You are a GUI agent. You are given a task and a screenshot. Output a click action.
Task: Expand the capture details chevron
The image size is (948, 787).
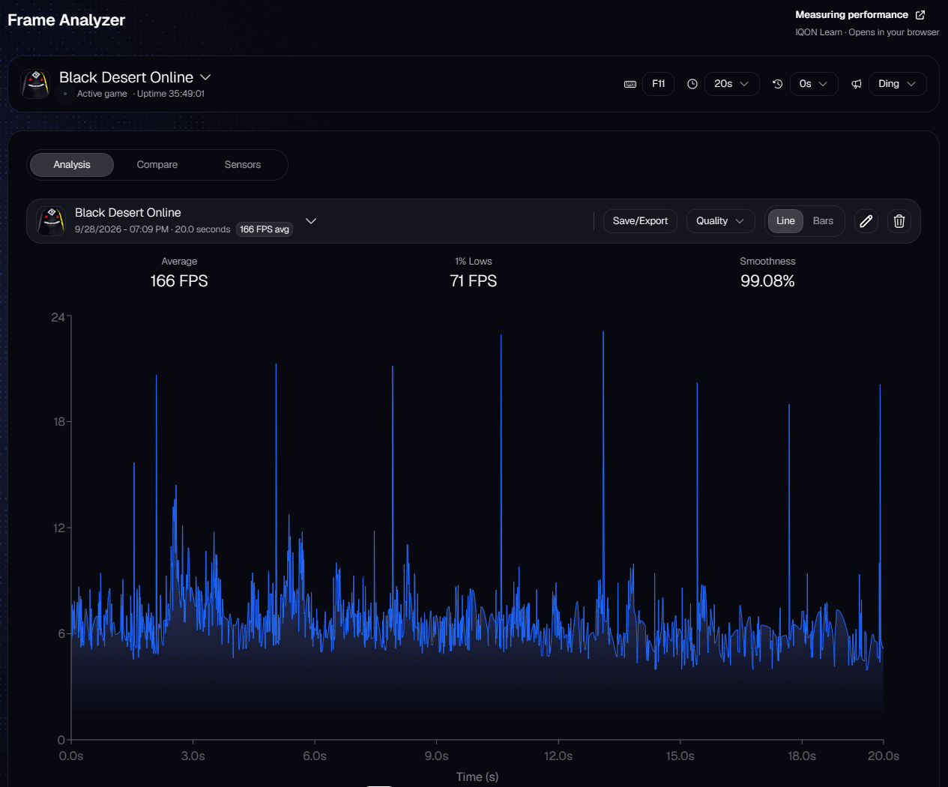click(x=311, y=221)
